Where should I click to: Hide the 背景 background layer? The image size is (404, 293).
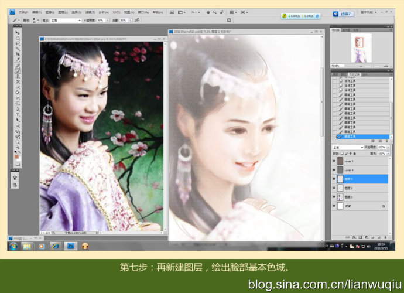334,206
